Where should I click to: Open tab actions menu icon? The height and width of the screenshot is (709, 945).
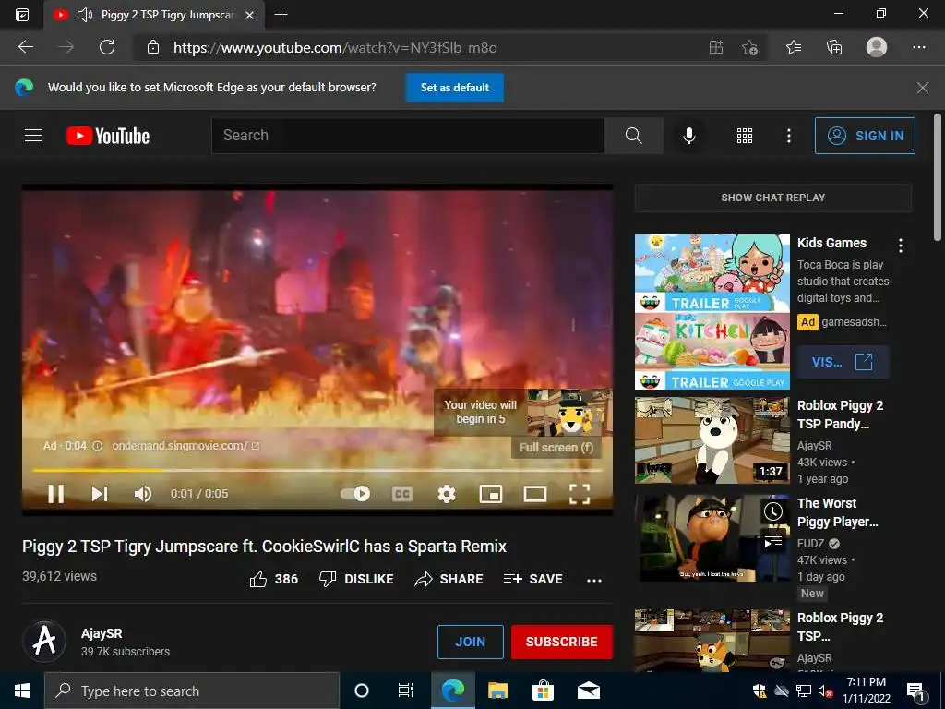click(x=22, y=15)
